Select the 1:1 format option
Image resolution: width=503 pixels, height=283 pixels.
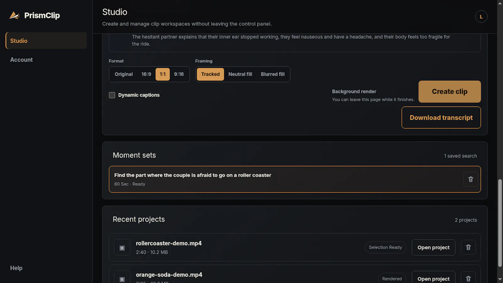coord(163,74)
